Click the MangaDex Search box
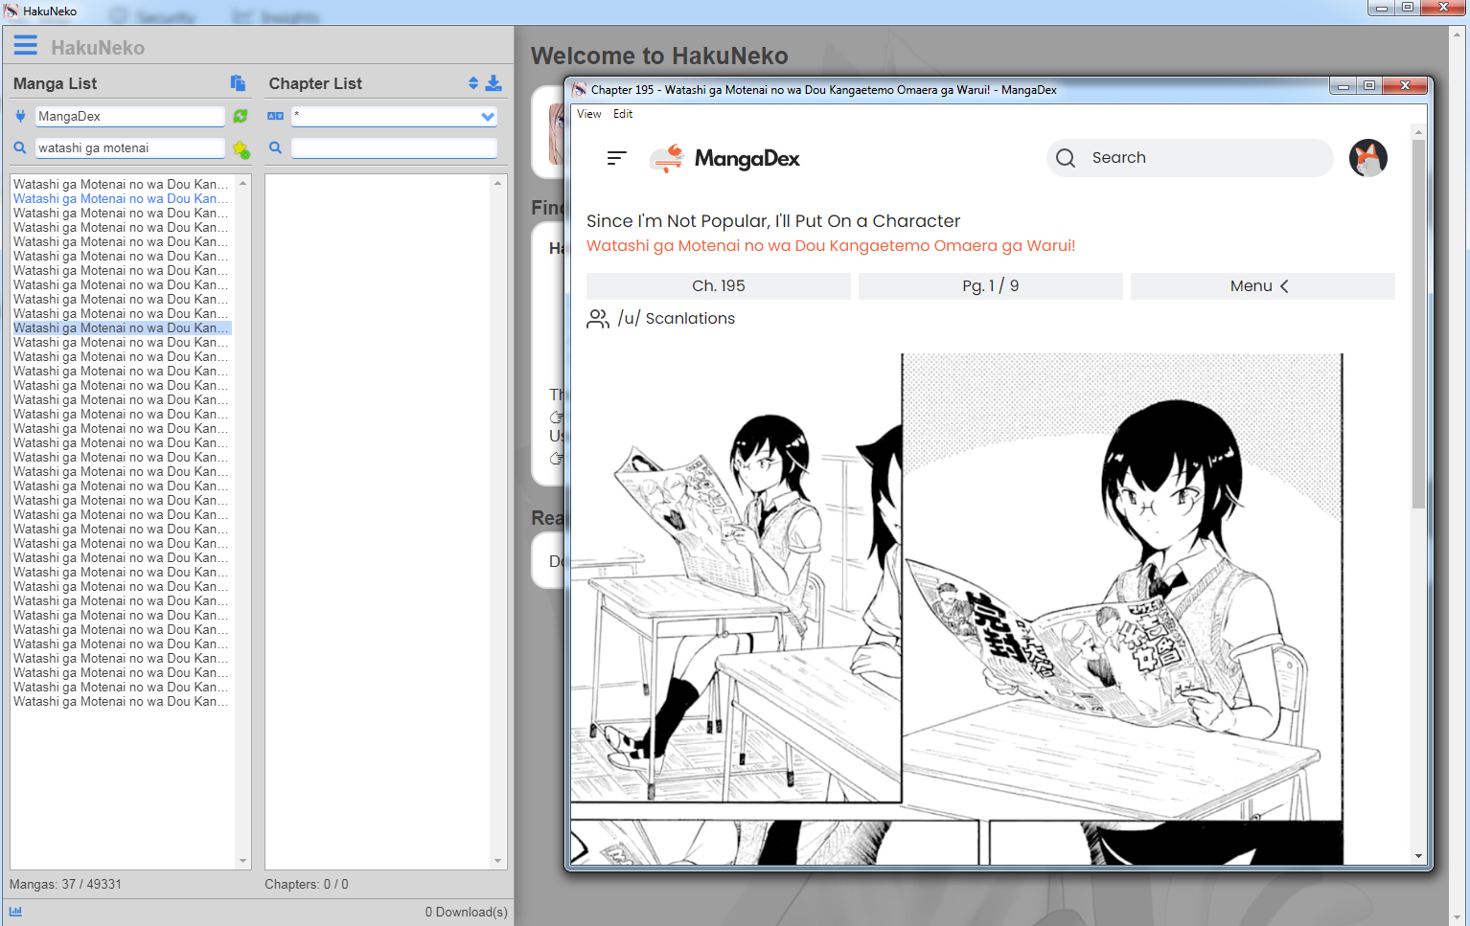This screenshot has height=926, width=1470. 1190,158
